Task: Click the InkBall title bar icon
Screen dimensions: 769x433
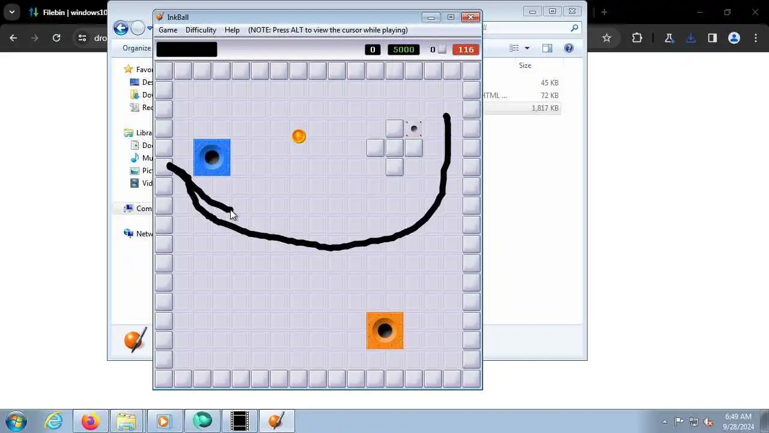Action: [160, 17]
